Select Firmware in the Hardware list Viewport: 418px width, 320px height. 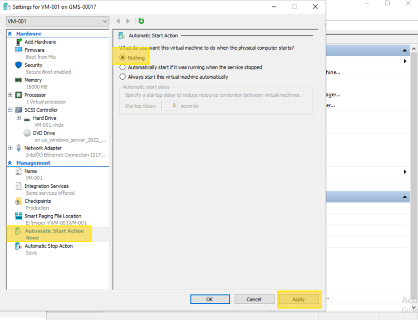[x=34, y=50]
